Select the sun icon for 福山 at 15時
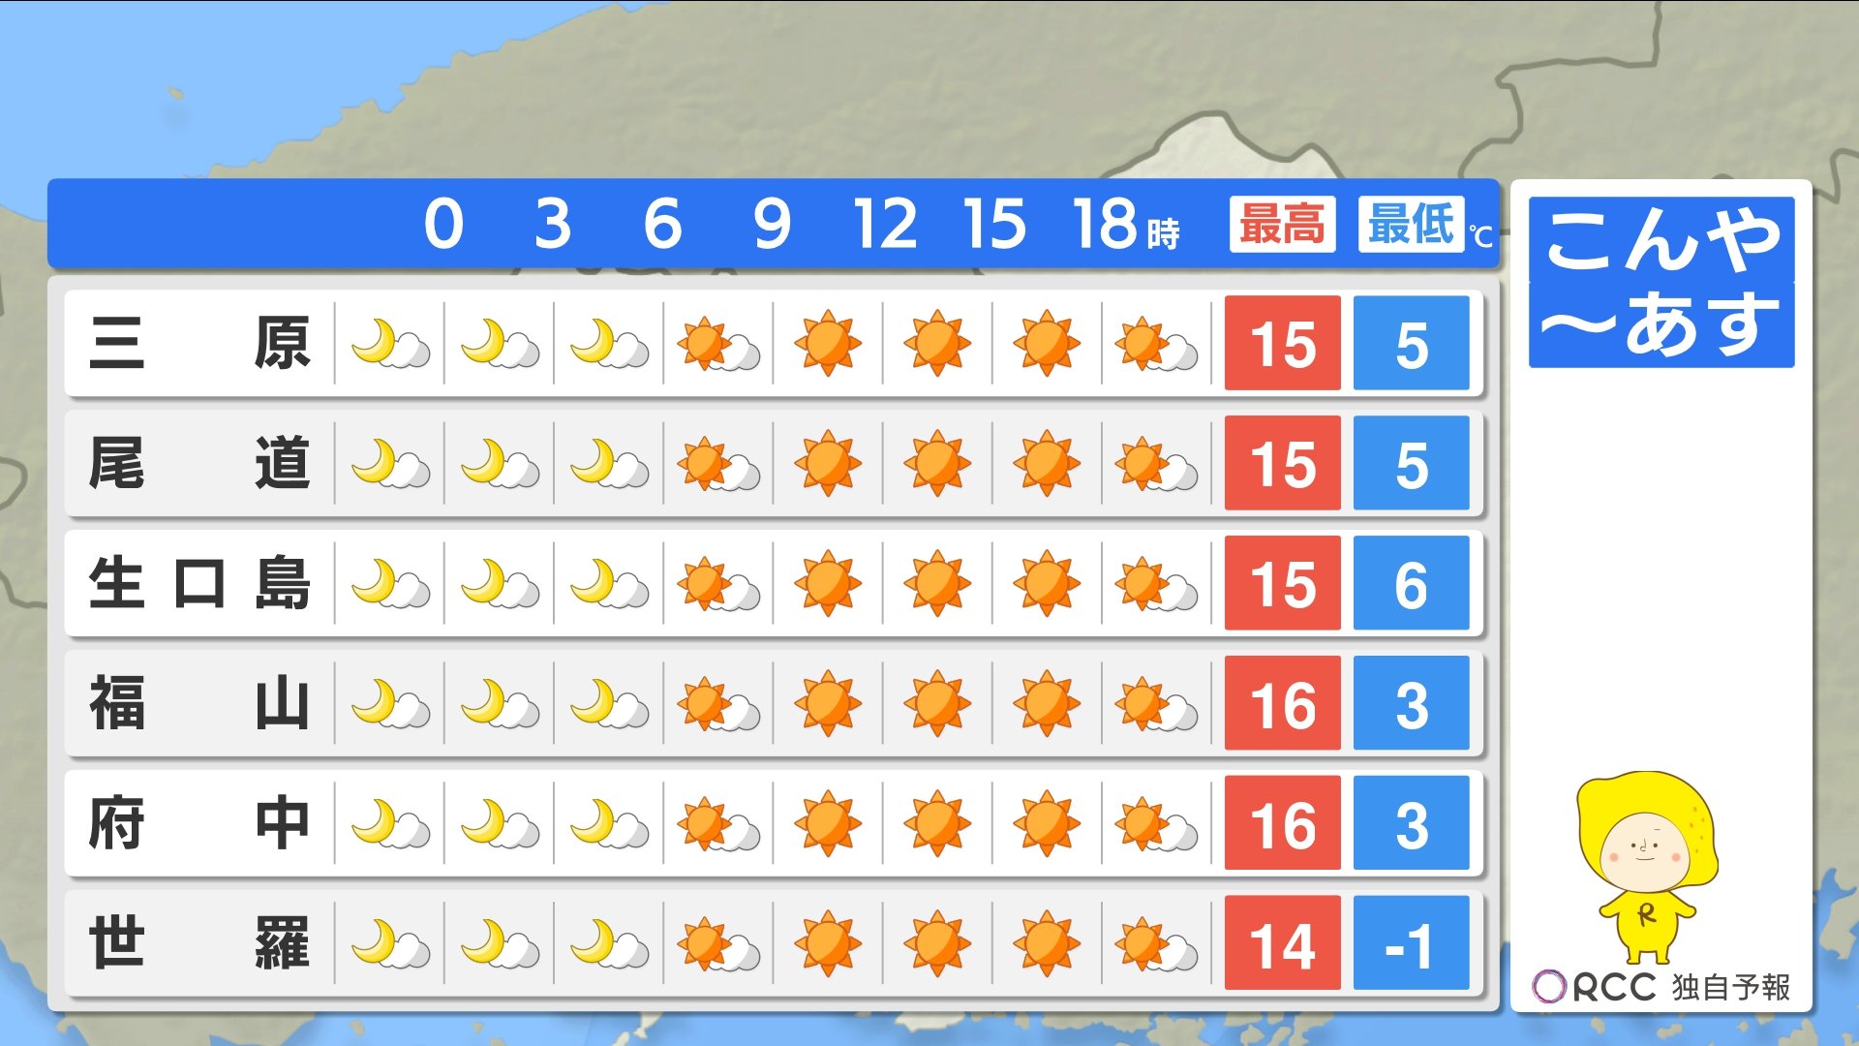Screen dimensions: 1859x1046 [936, 704]
